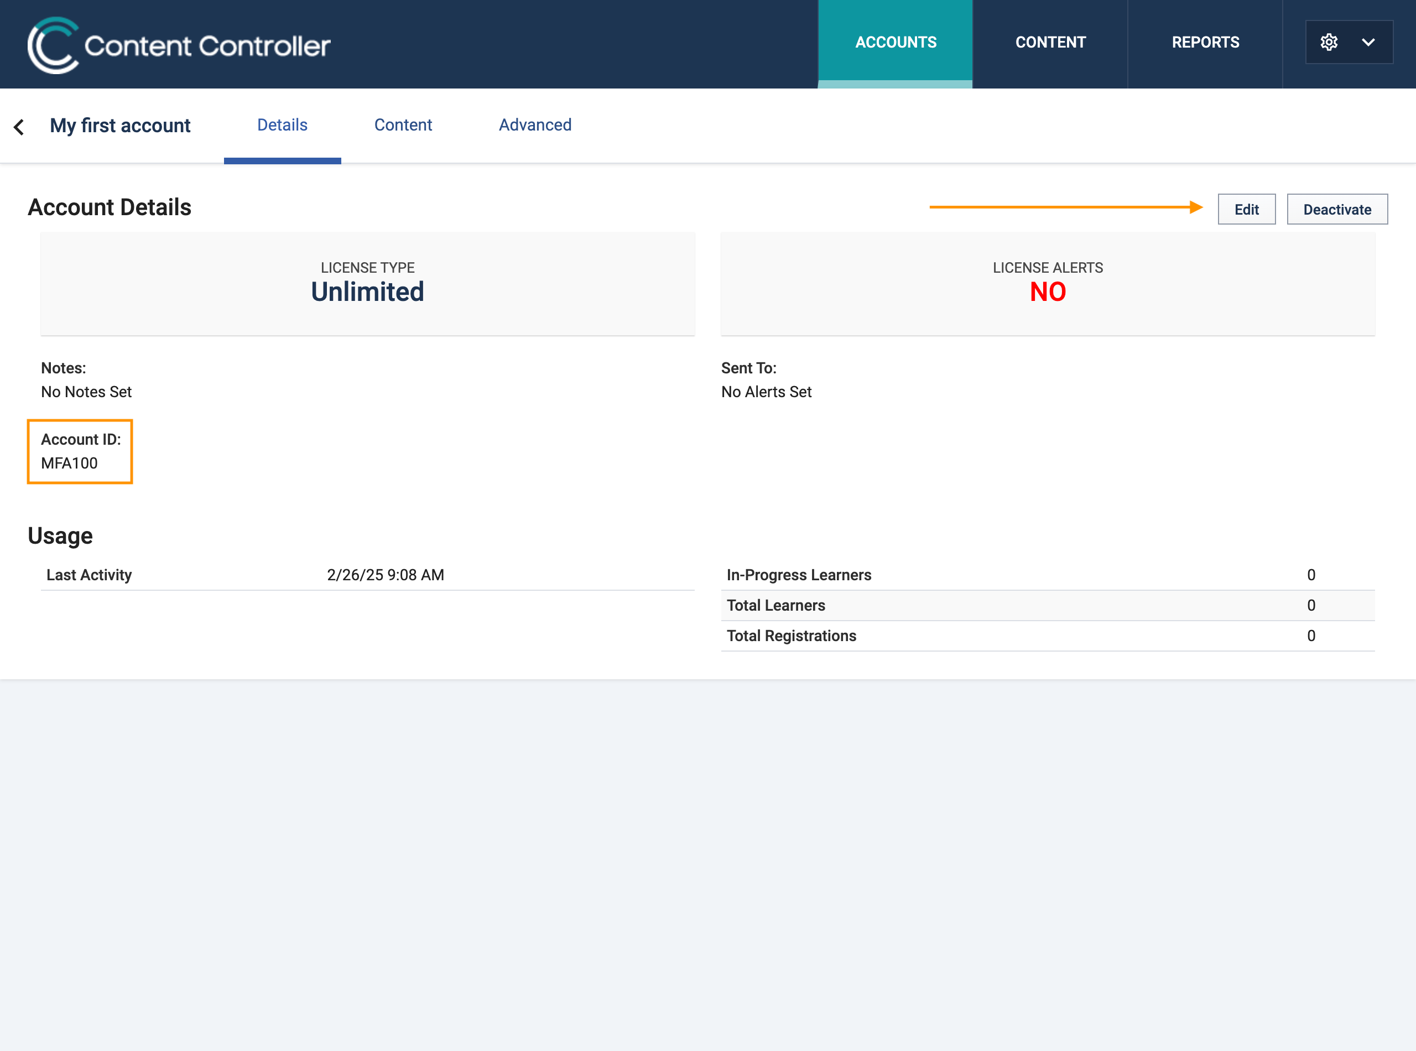Image resolution: width=1416 pixels, height=1051 pixels.
Task: Click the License Alerts NO card
Action: coord(1047,283)
